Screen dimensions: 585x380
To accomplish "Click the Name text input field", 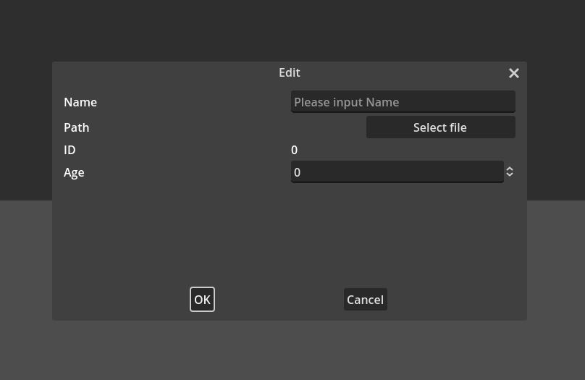I will [403, 102].
